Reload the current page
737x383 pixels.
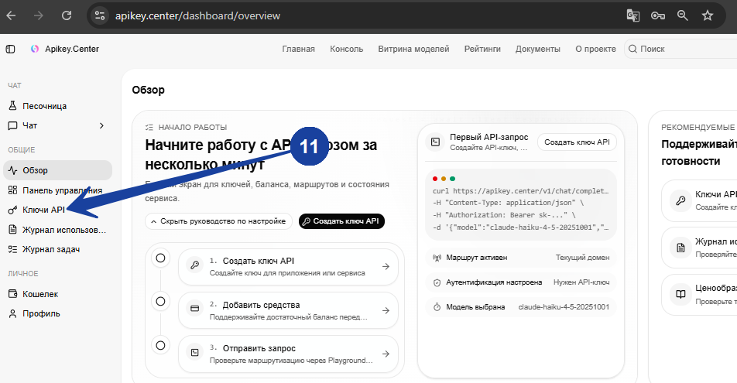tap(67, 15)
